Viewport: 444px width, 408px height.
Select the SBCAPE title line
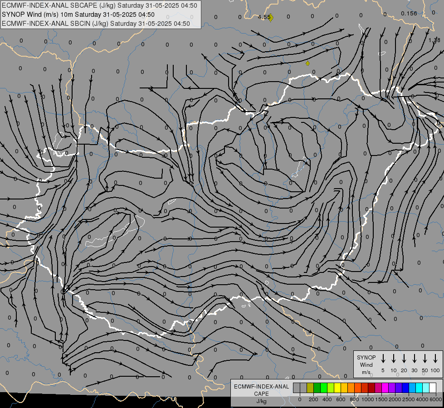click(99, 5)
